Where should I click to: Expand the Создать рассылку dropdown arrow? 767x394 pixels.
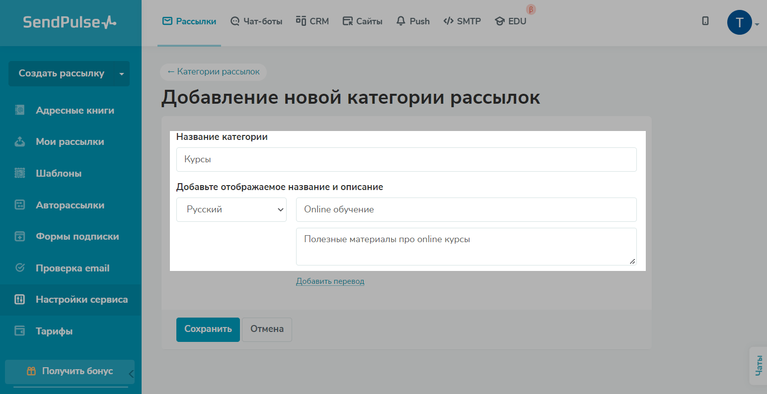pyautogui.click(x=122, y=74)
